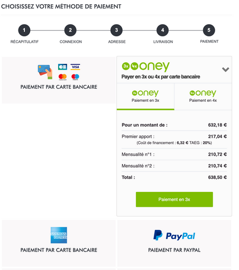The width and height of the screenshot is (239, 270).
Task: Select the Paiement en 3x tab
Action: (145, 97)
